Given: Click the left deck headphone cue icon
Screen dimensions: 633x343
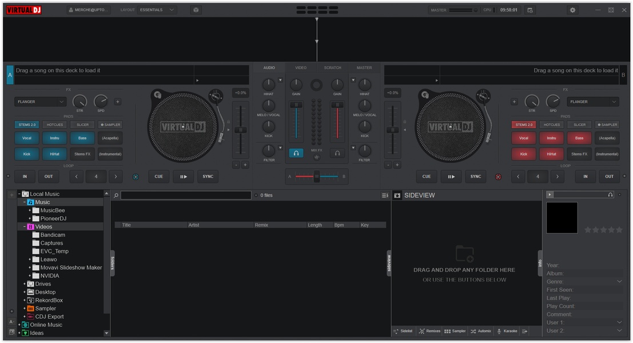Looking at the screenshot, I should (296, 153).
